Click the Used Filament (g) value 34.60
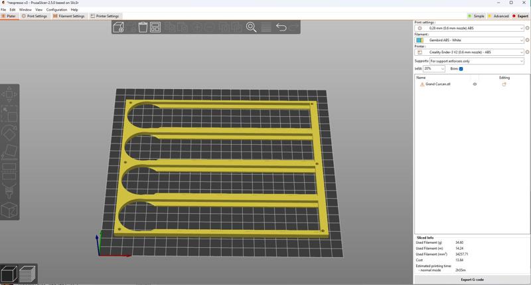Viewport: 531px width, 285px height. coord(459,242)
